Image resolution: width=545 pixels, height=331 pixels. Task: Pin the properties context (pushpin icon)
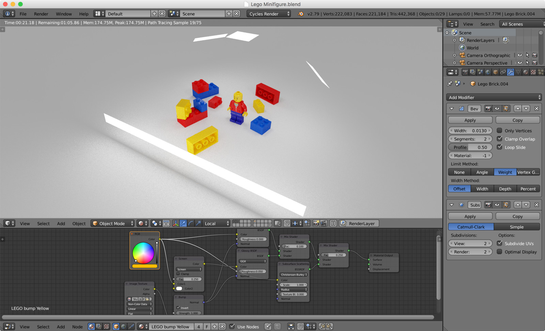450,84
